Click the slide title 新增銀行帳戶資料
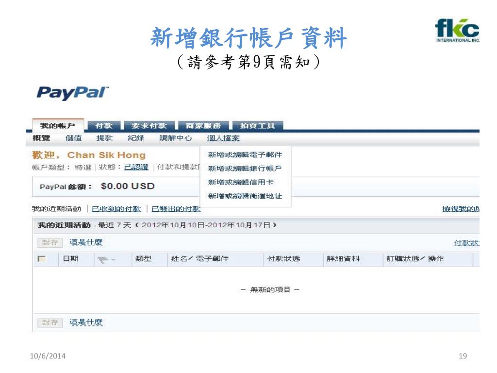Image resolution: width=497 pixels, height=373 pixels. coord(248,38)
